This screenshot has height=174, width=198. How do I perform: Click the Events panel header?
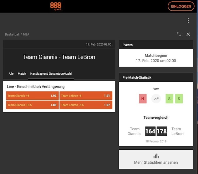pos(156,45)
